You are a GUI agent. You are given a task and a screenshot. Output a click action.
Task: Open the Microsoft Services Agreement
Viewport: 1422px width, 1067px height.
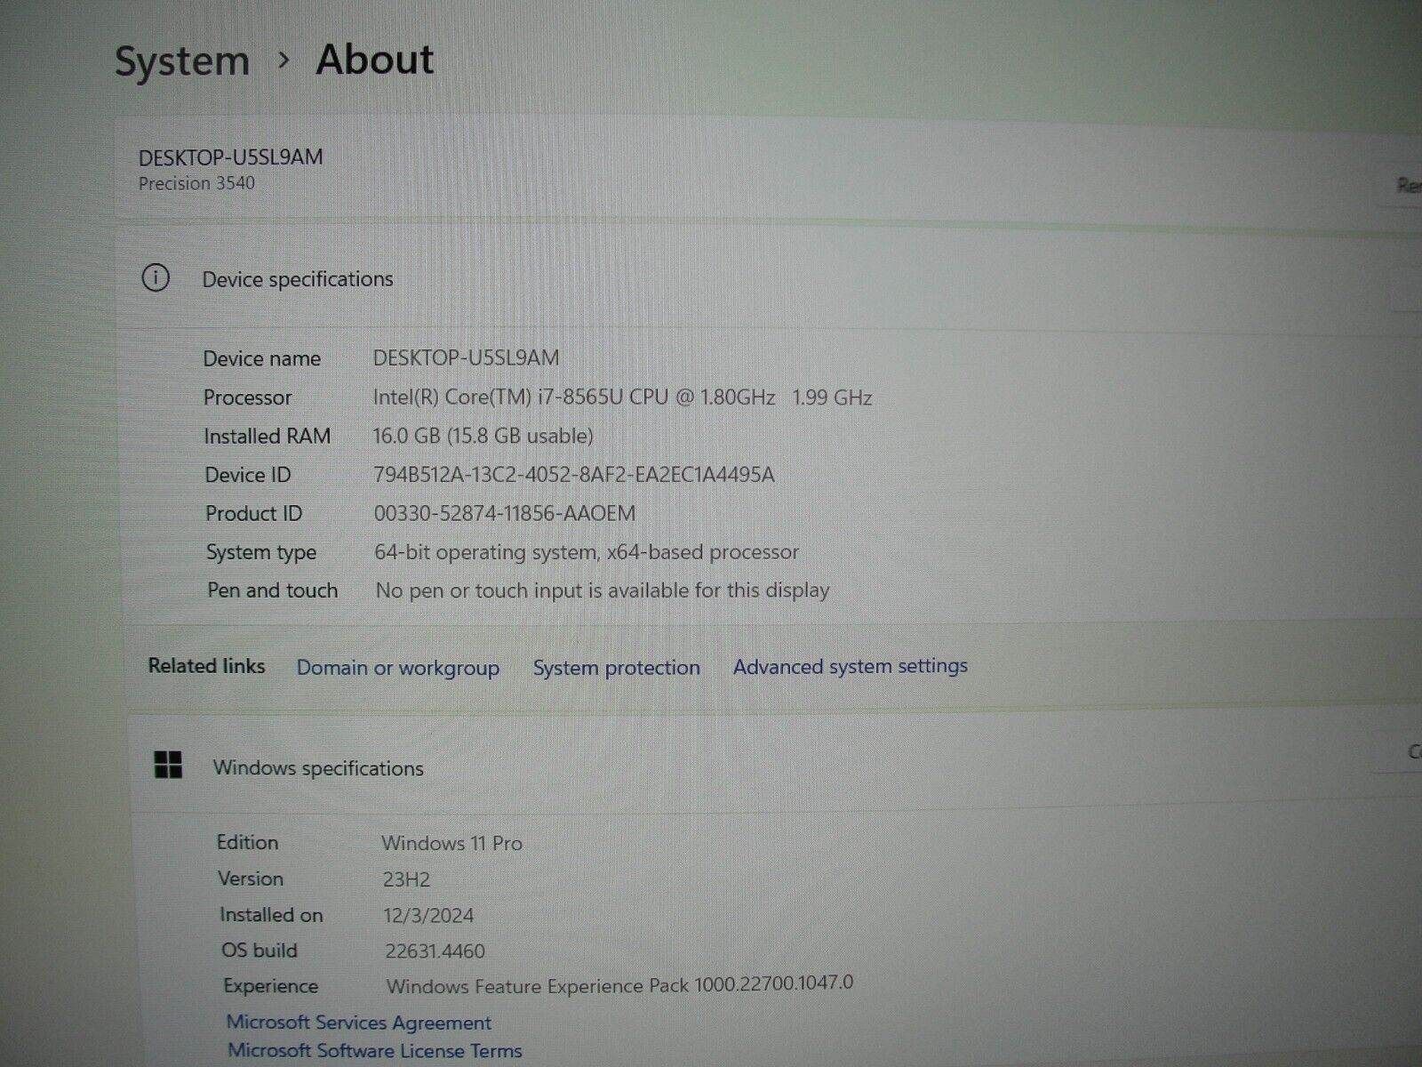[360, 1023]
